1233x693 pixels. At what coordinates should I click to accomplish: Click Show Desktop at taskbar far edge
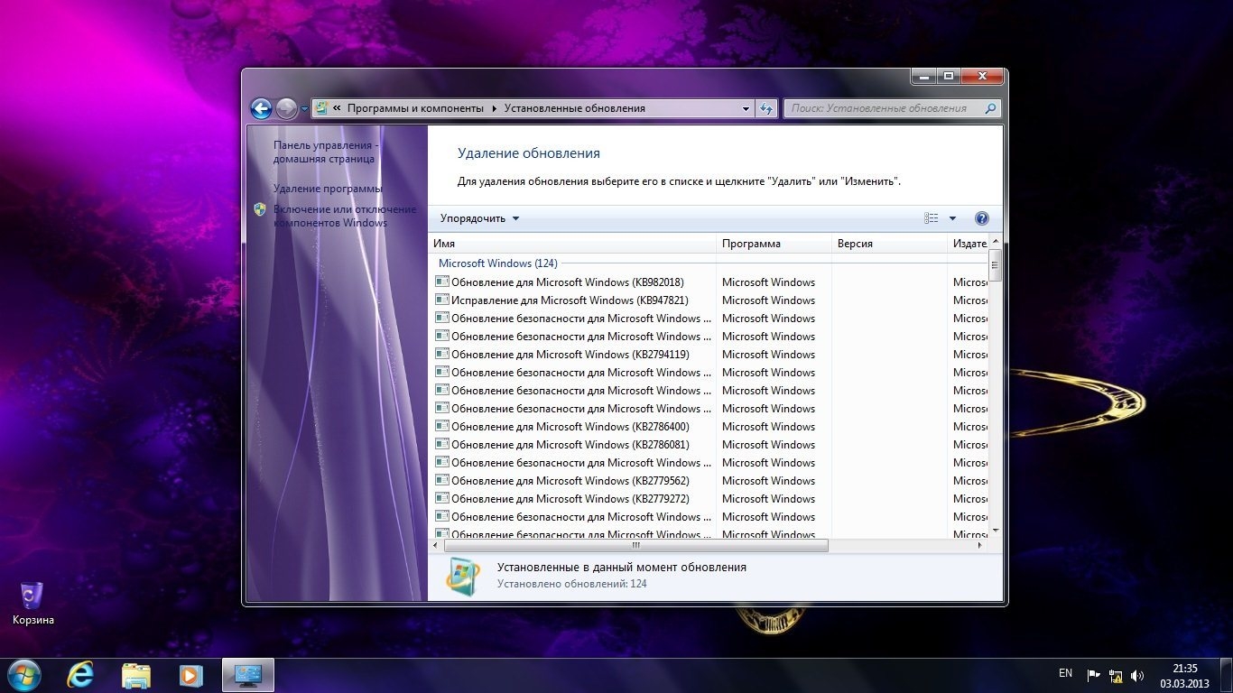click(1227, 675)
